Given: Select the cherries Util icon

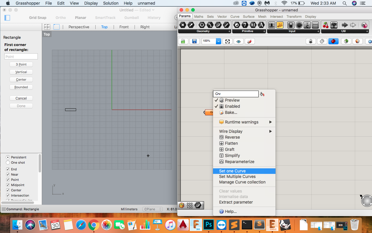Looking at the screenshot, I should coord(326,25).
